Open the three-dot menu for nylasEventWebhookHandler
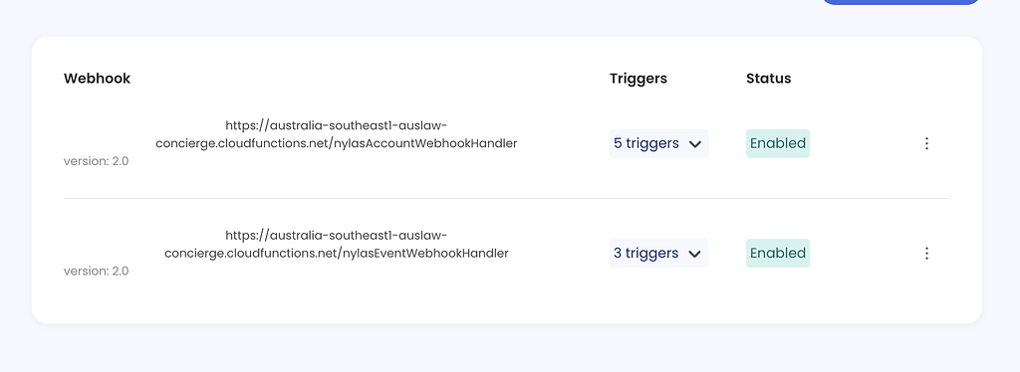1020x372 pixels. 926,254
